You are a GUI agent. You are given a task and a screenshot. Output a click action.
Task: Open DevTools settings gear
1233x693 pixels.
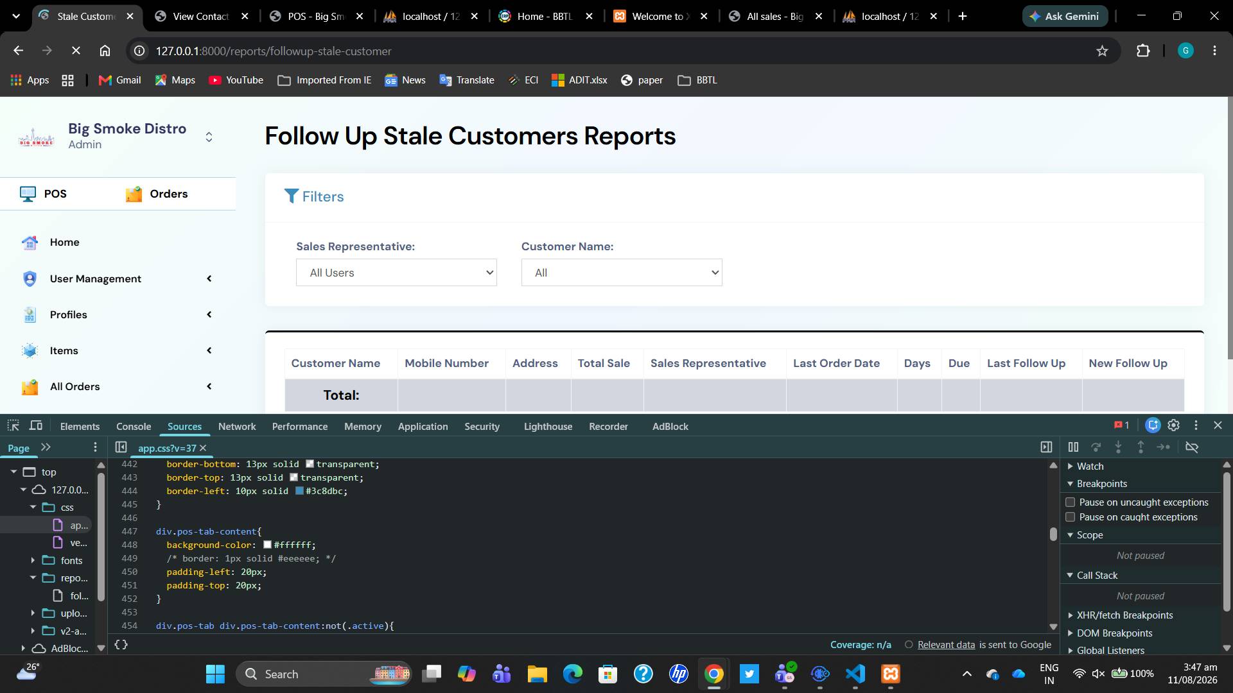click(1173, 425)
